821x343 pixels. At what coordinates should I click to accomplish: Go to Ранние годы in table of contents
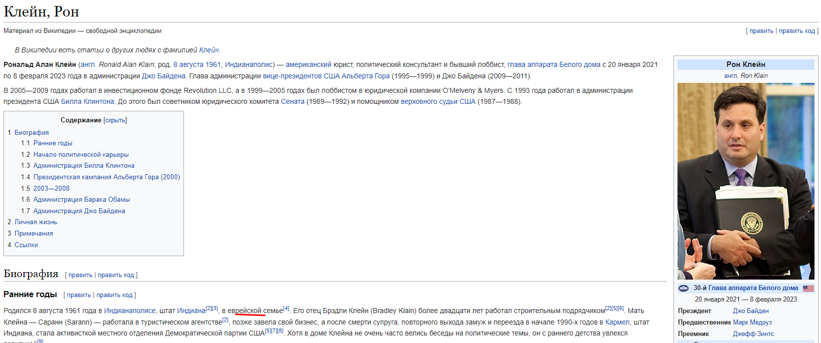pyautogui.click(x=52, y=143)
